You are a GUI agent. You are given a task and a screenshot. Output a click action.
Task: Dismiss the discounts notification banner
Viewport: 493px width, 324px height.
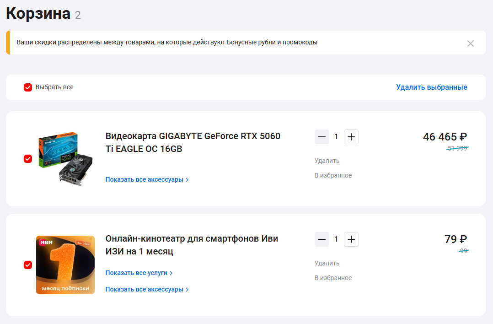(470, 43)
